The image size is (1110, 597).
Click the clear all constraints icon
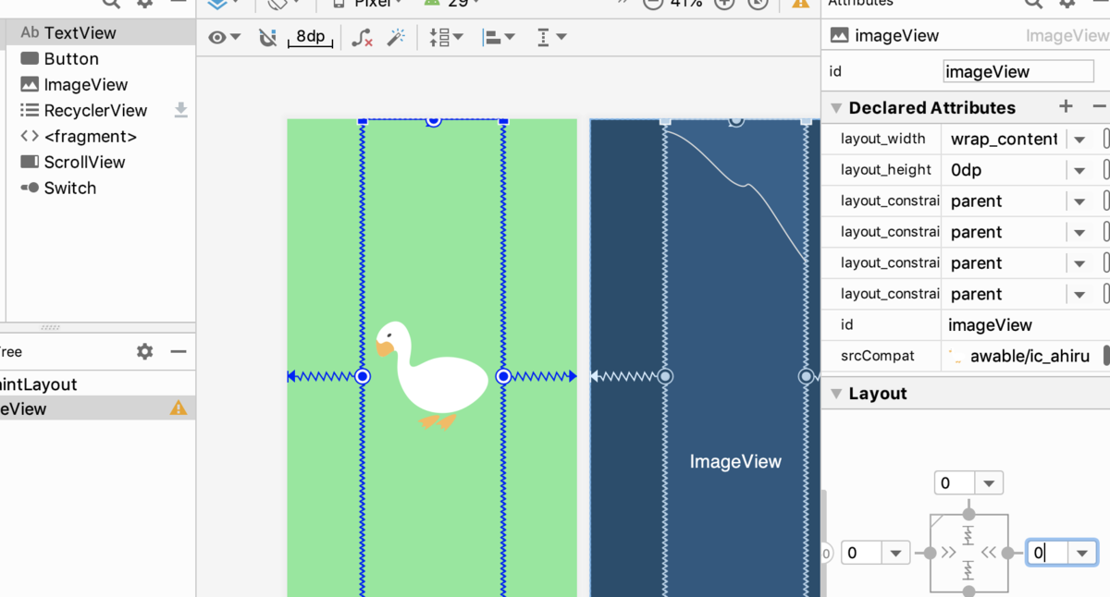pos(363,38)
